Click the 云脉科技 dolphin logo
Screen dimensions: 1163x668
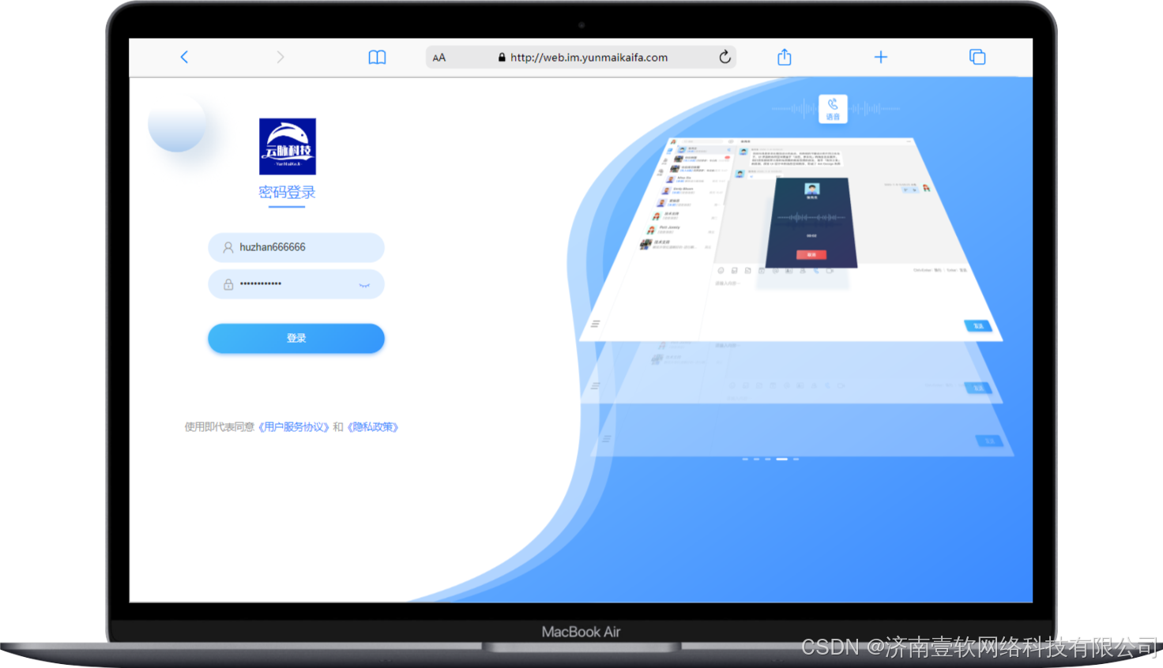(288, 146)
